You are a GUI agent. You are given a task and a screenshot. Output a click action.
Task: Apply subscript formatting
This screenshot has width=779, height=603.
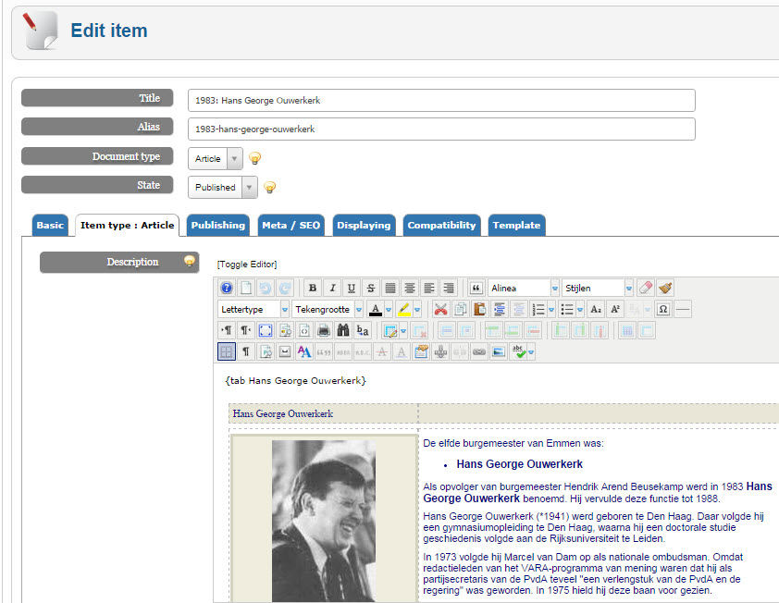pos(596,310)
